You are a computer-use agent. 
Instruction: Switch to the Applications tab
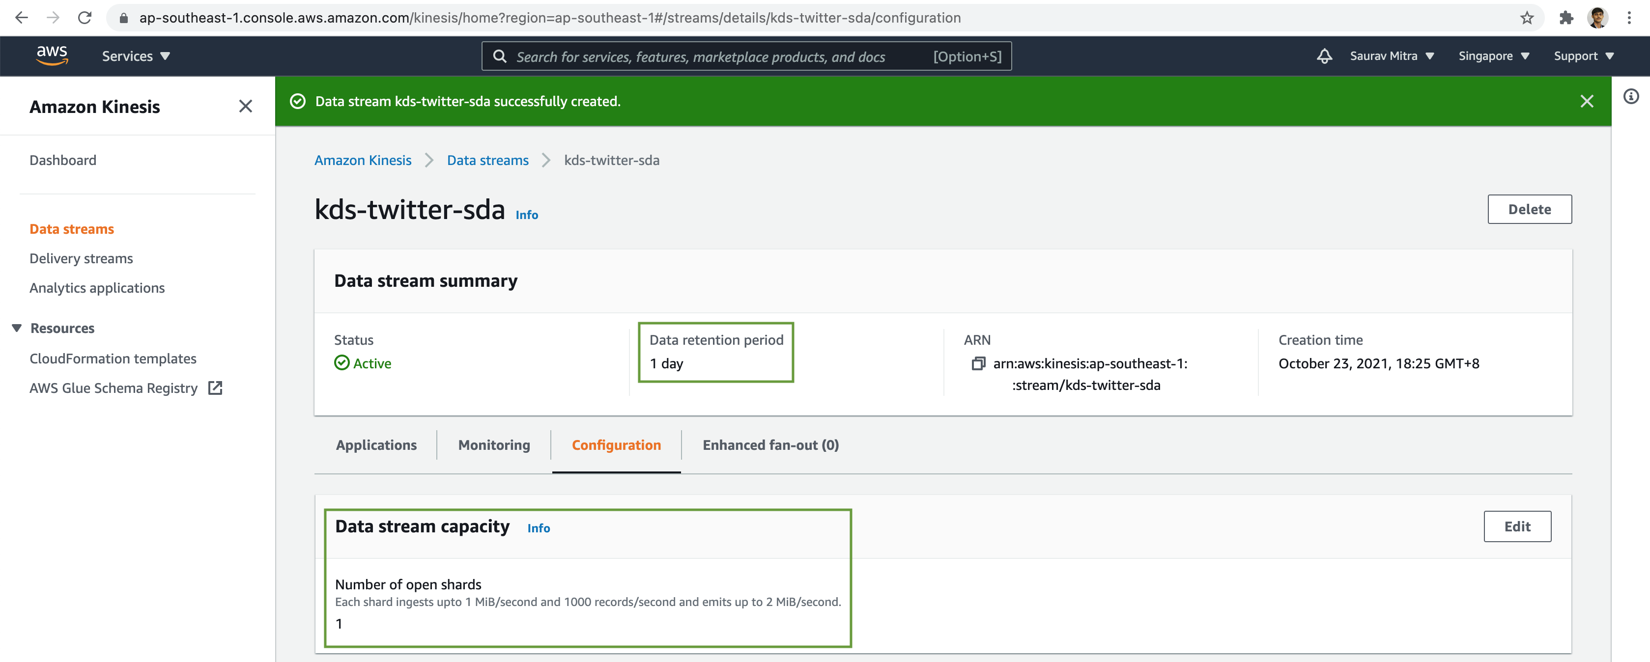point(376,445)
